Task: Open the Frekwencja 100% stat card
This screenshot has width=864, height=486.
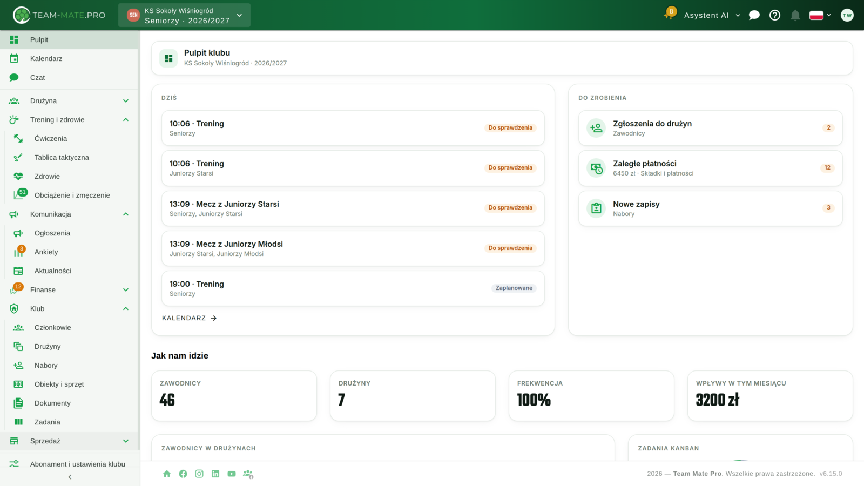Action: [591, 396]
